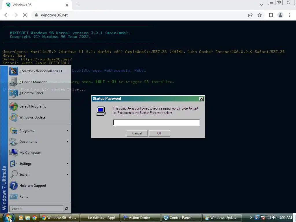This screenshot has height=222, width=296.
Task: Open the Chrome profile avatar
Action: (x=280, y=15)
